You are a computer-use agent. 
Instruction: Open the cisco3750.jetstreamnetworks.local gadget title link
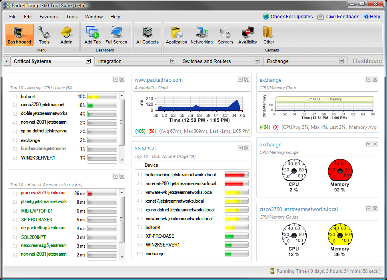(x=299, y=209)
